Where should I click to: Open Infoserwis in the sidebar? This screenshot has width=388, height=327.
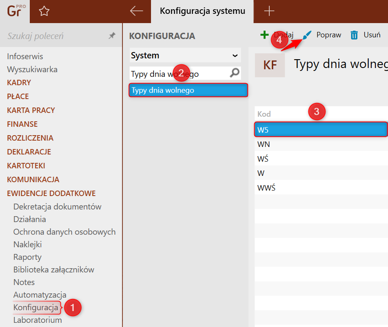point(25,56)
